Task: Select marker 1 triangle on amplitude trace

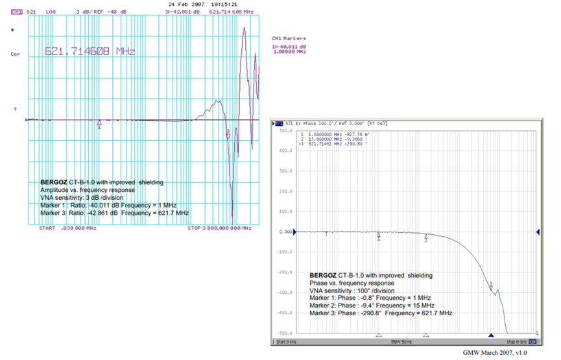Action: coord(99,123)
